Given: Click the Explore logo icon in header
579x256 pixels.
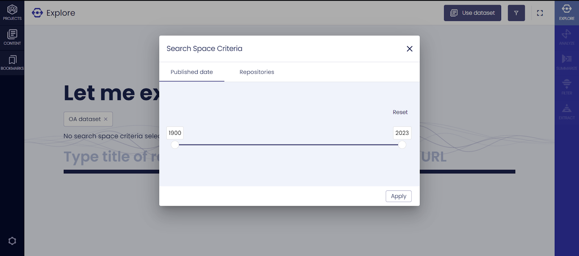Looking at the screenshot, I should [37, 13].
